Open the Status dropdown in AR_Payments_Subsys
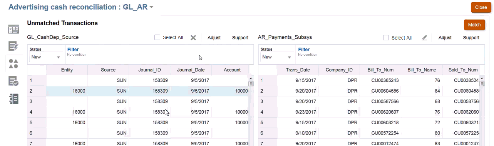The width and height of the screenshot is (494, 146). click(277, 57)
